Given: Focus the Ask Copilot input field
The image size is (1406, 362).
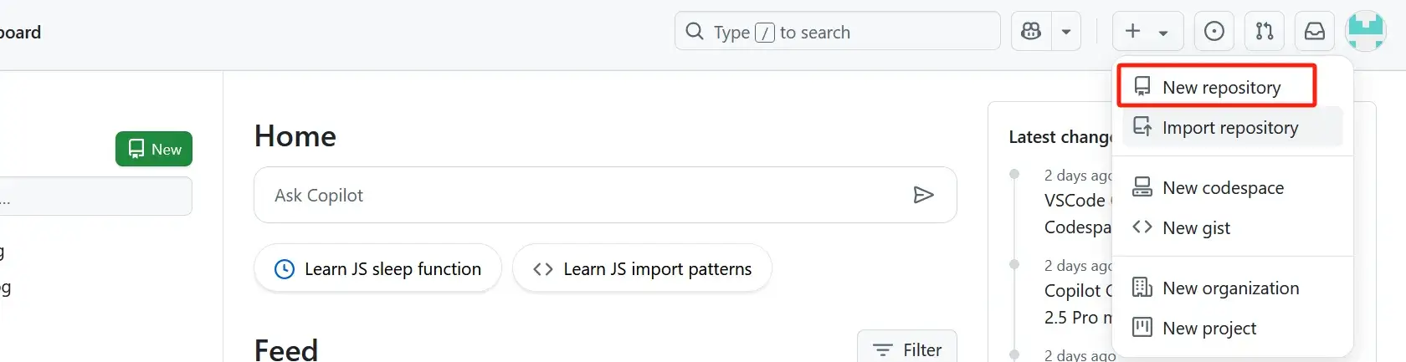Looking at the screenshot, I should point(586,195).
